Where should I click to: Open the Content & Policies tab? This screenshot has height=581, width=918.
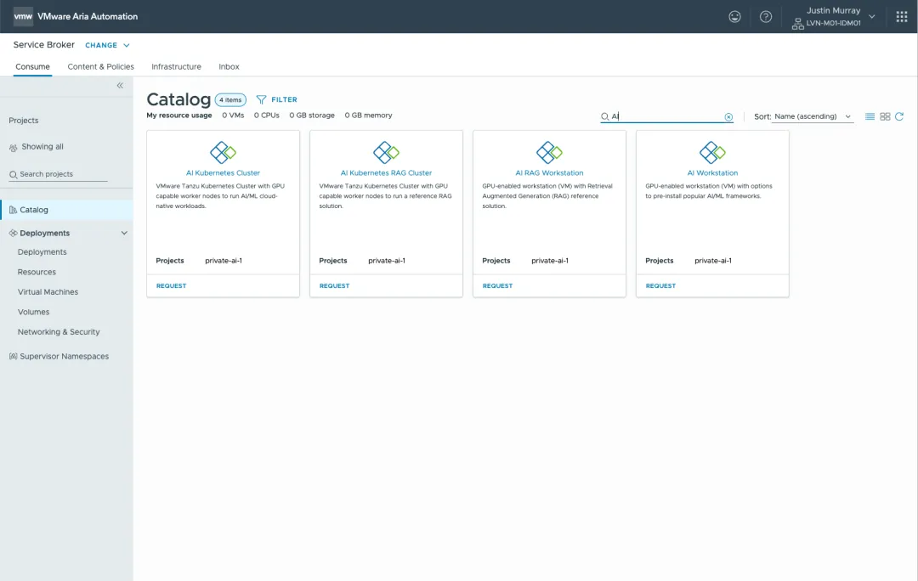(100, 66)
